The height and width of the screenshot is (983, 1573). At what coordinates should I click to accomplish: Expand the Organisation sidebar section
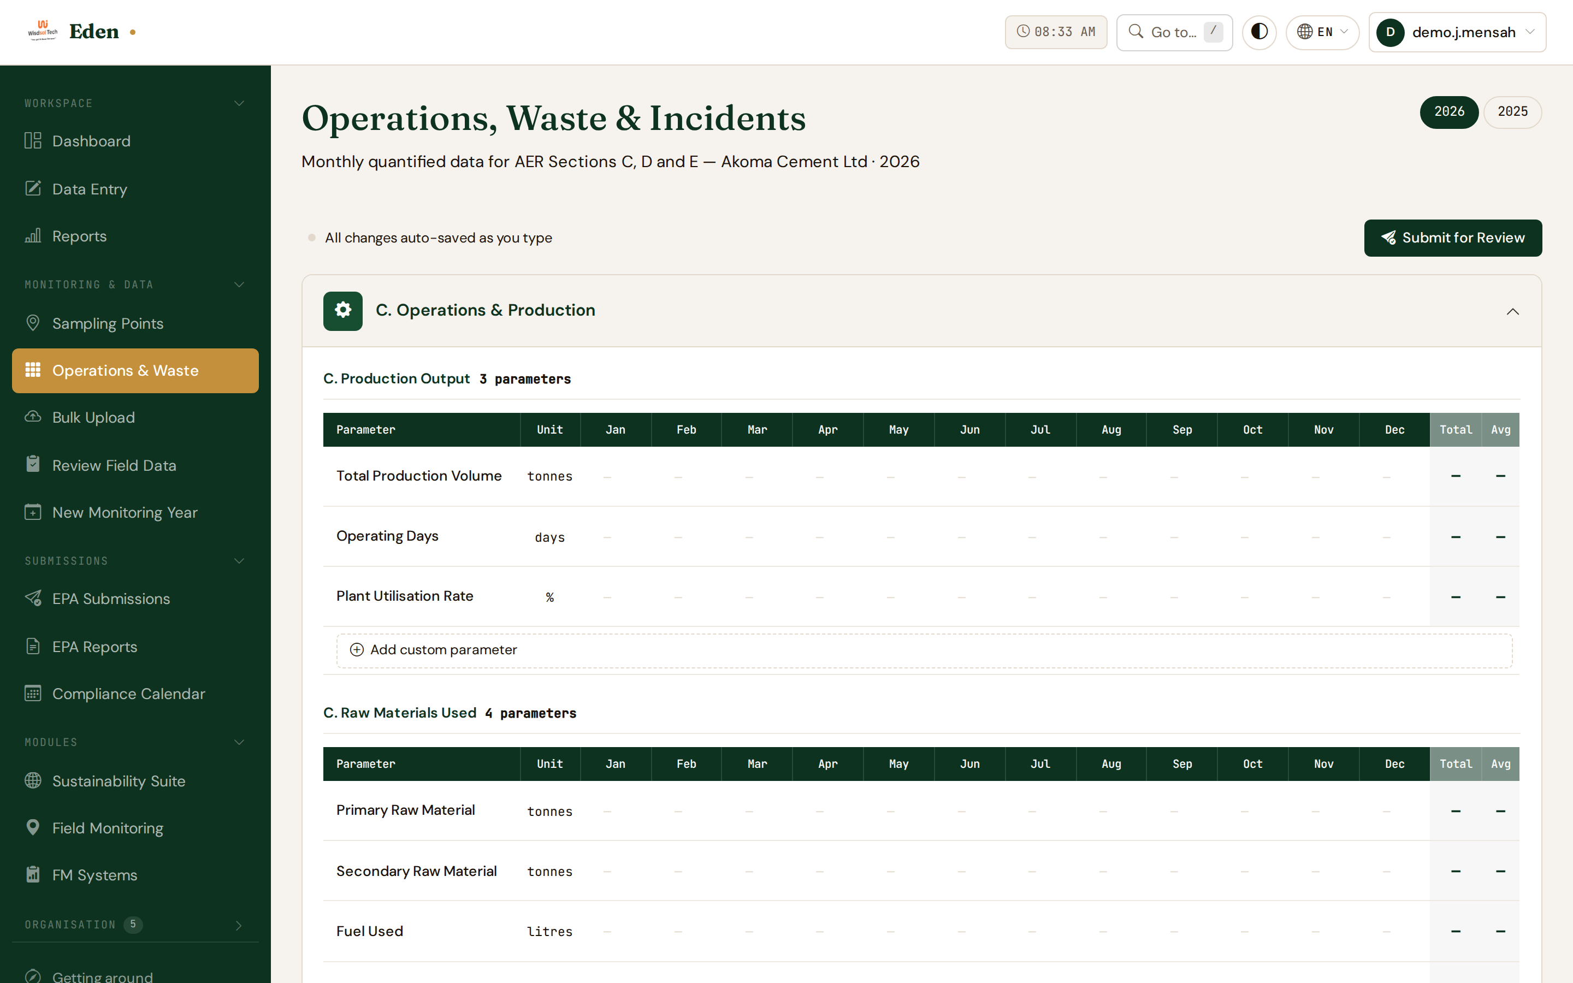point(239,925)
